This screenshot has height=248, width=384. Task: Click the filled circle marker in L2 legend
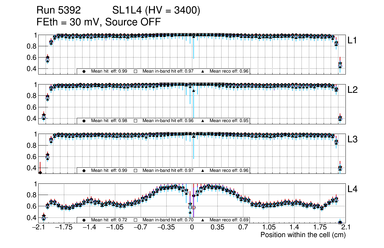(x=84, y=121)
